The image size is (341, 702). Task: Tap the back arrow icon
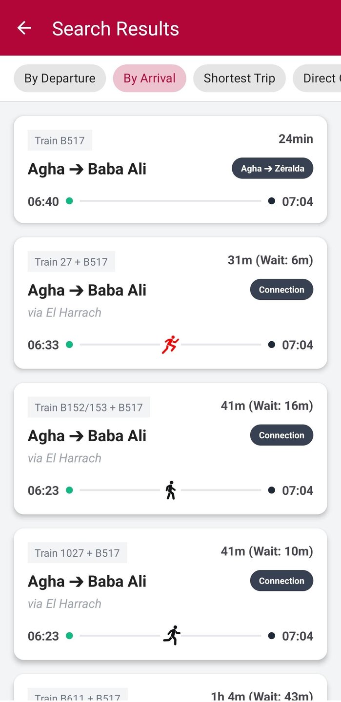click(x=24, y=28)
